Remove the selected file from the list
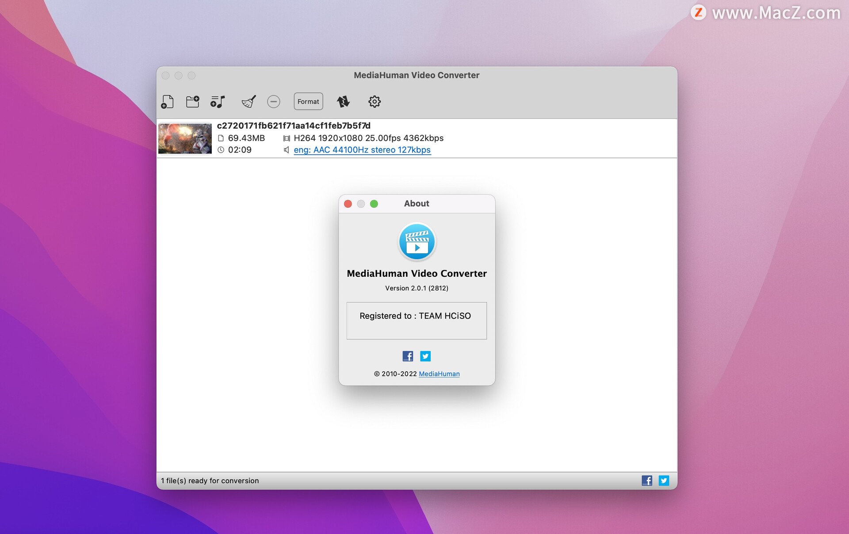This screenshot has width=849, height=534. [x=274, y=101]
